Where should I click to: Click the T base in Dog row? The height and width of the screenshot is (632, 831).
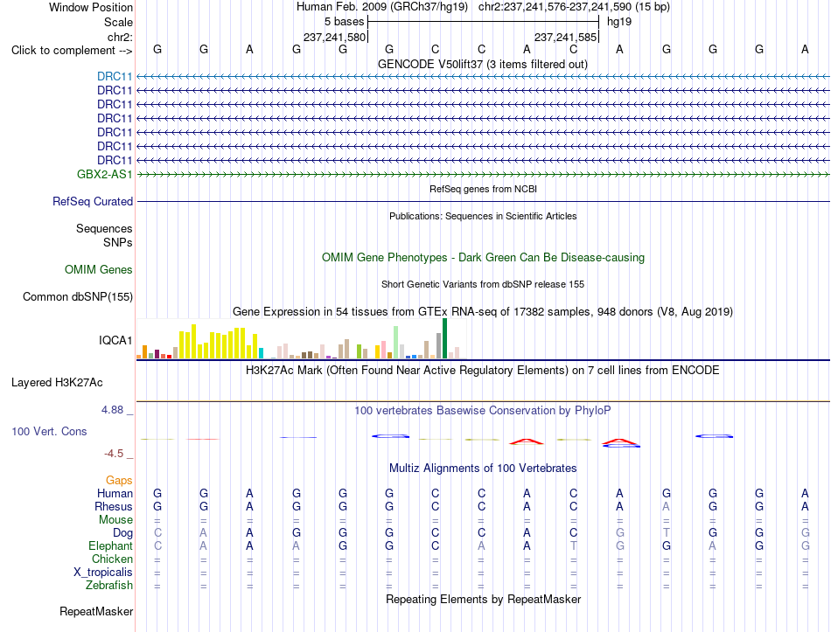[667, 533]
